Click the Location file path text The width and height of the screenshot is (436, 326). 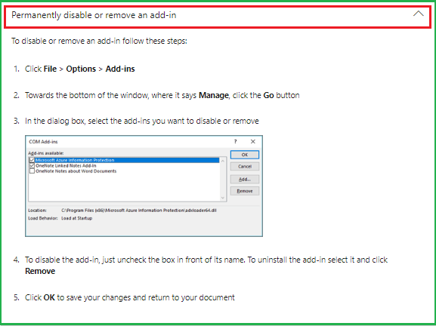point(139,211)
